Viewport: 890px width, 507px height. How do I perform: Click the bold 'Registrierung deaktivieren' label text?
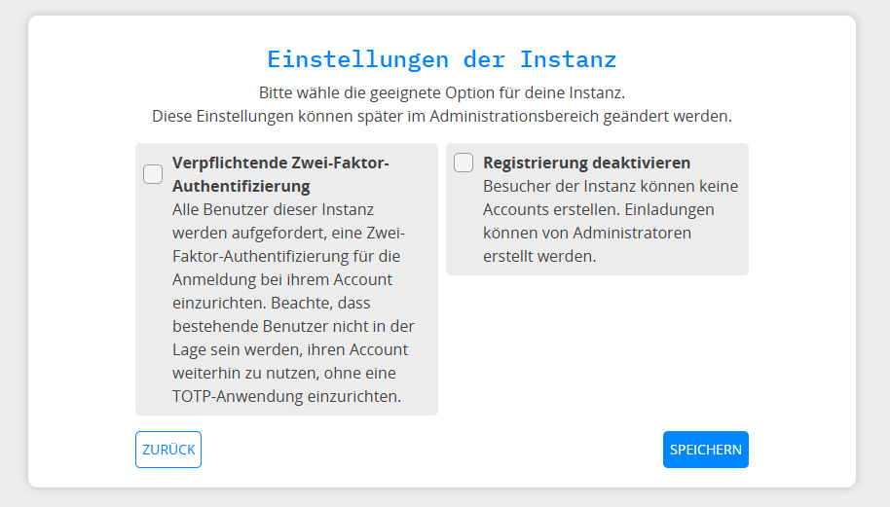(586, 163)
